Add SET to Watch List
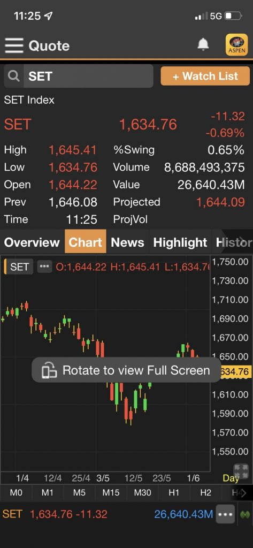Image resolution: width=253 pixels, height=548 pixels. [x=205, y=76]
